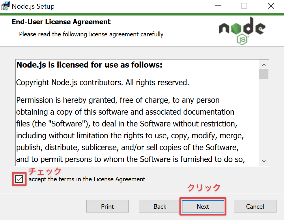Proceed by clicking the Next button
Screen dimensions: 284x220
203,206
